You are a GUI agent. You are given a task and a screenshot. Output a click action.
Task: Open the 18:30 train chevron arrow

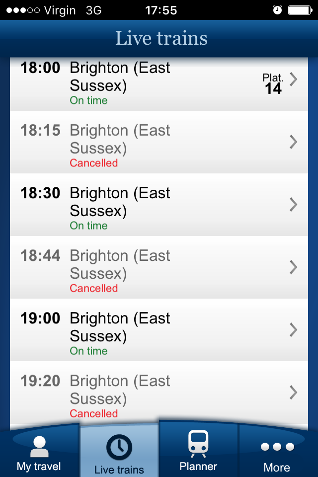tap(293, 204)
